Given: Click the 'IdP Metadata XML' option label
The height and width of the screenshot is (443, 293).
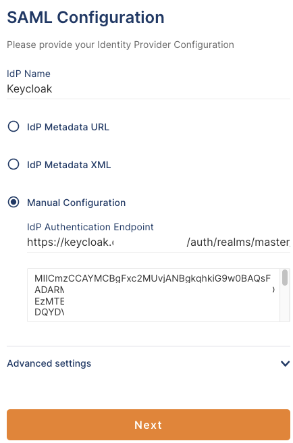Looking at the screenshot, I should point(69,165).
